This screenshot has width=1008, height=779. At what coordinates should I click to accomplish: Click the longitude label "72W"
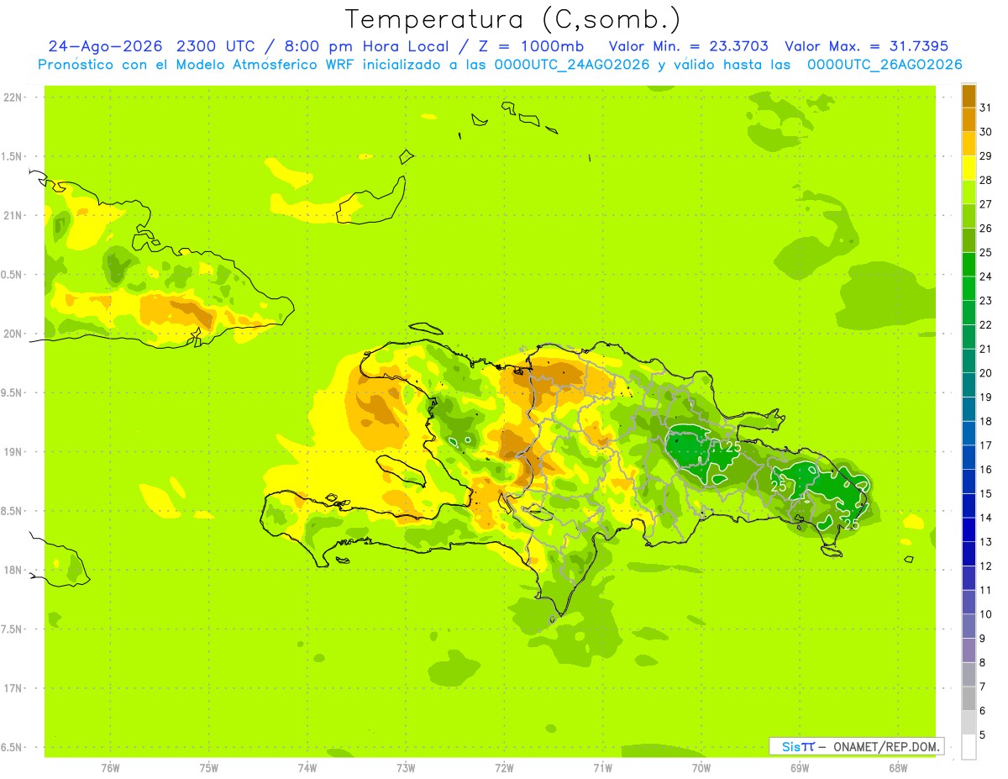[x=504, y=767]
